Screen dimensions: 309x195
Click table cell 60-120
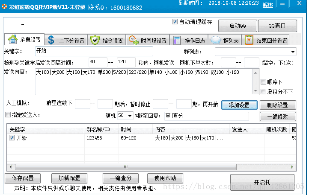pyautogui.click(x=136, y=138)
